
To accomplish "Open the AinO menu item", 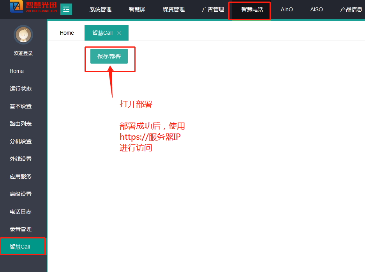I will tap(287, 9).
